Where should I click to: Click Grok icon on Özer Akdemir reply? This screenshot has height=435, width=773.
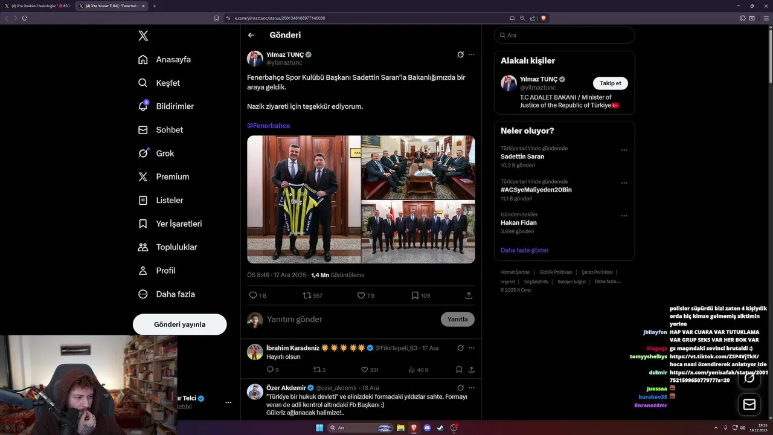[x=460, y=387]
